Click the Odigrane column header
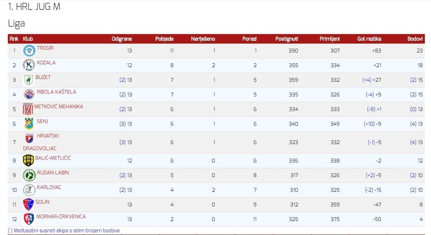The height and width of the screenshot is (235, 431). coord(122,39)
